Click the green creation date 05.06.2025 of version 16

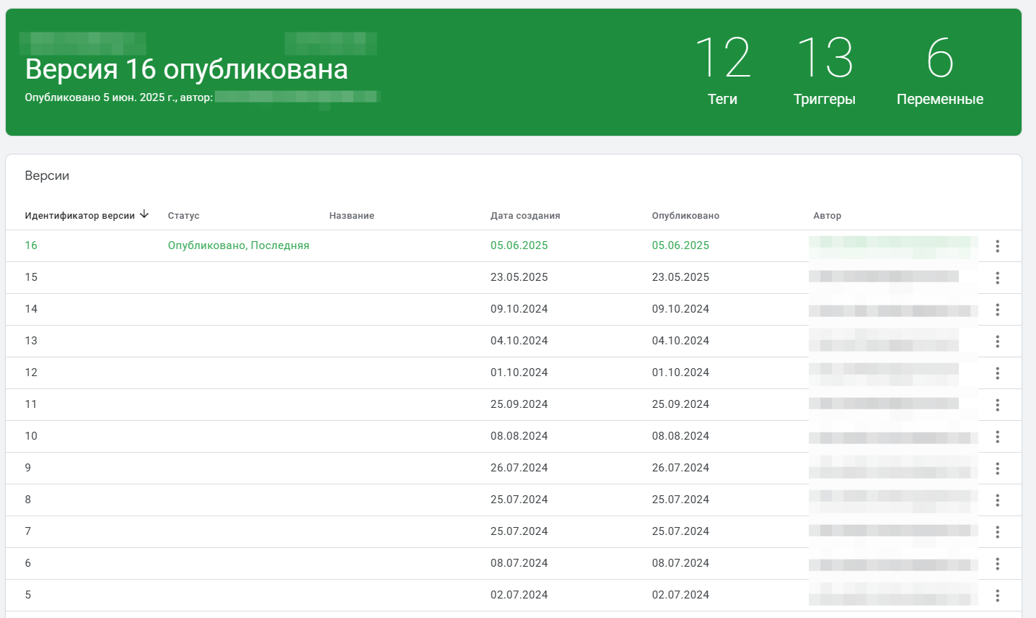pyautogui.click(x=519, y=245)
